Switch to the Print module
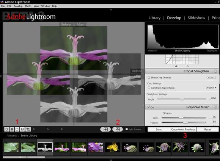 coord(216,18)
